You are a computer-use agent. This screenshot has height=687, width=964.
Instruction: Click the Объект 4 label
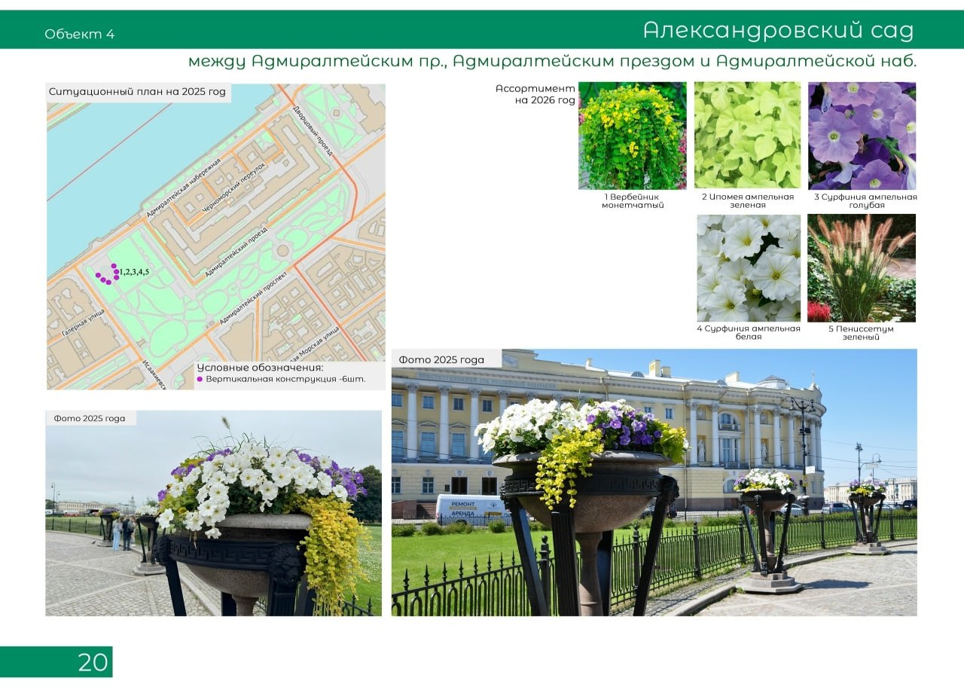(x=80, y=34)
